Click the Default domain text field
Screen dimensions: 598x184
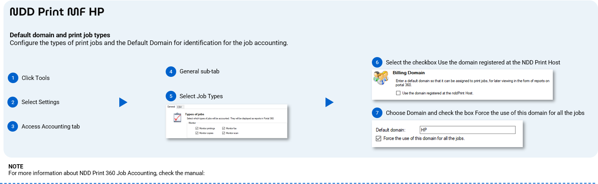(467, 130)
